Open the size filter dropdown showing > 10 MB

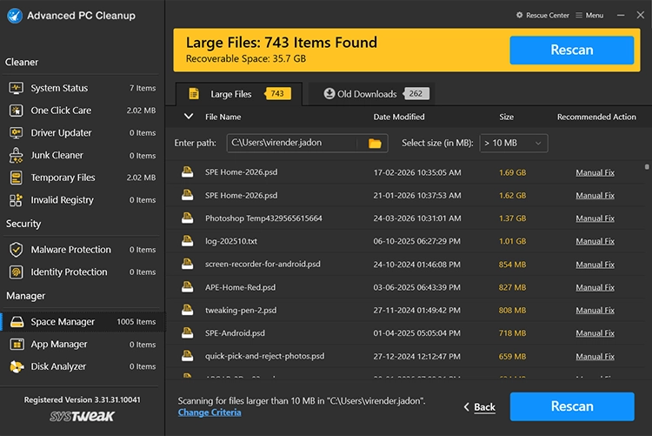tap(513, 143)
